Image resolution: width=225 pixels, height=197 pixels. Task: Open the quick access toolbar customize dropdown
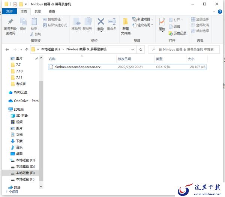(x=25, y=5)
